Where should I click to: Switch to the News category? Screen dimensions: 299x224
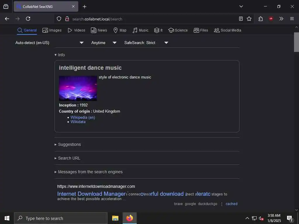click(99, 30)
